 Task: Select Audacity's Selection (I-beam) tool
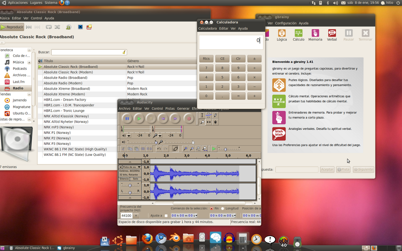point(202,115)
